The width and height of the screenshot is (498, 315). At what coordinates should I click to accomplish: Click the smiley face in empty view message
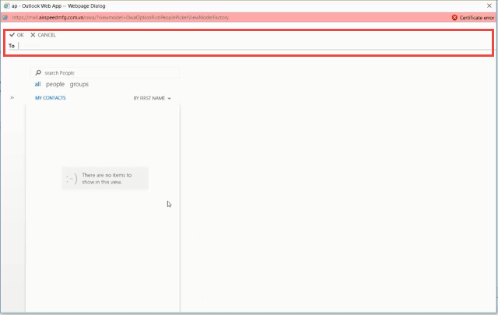(x=72, y=179)
